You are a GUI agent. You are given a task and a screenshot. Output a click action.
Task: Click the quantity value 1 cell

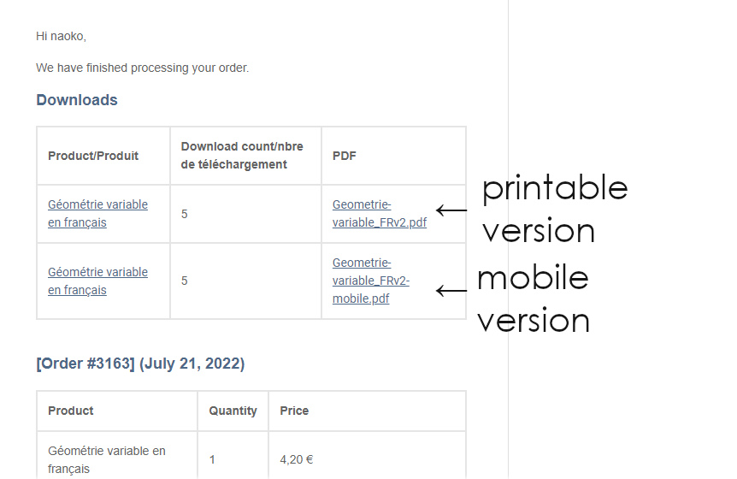tap(212, 459)
